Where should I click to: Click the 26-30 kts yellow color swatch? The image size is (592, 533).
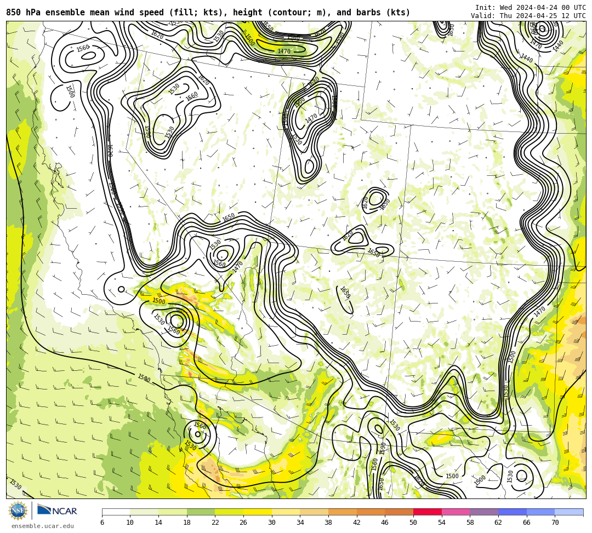click(258, 512)
